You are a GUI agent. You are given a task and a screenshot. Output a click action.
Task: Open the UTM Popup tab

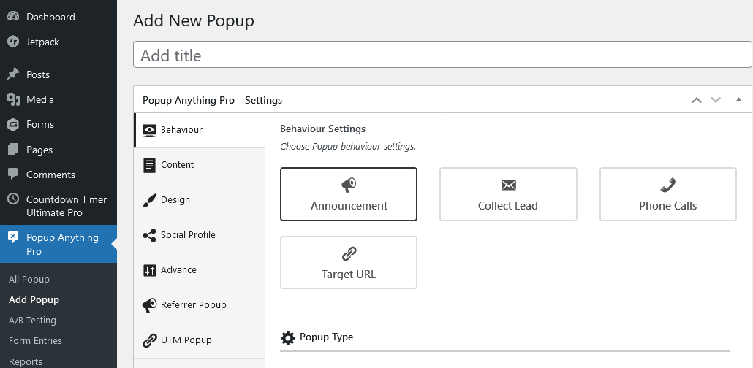pyautogui.click(x=200, y=340)
